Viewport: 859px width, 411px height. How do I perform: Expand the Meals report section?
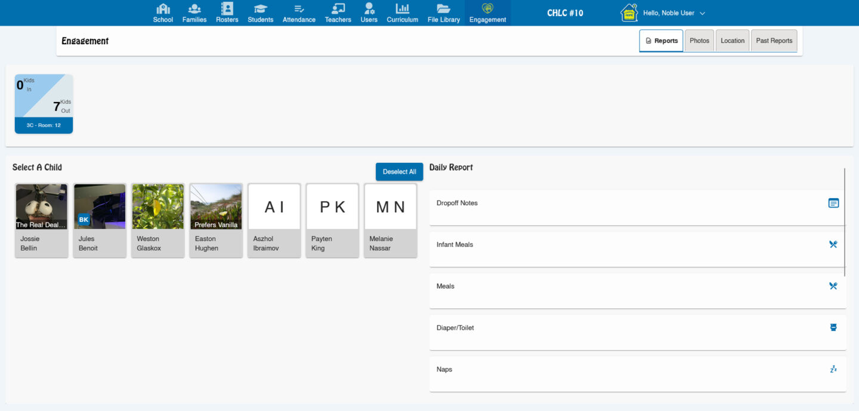point(637,291)
